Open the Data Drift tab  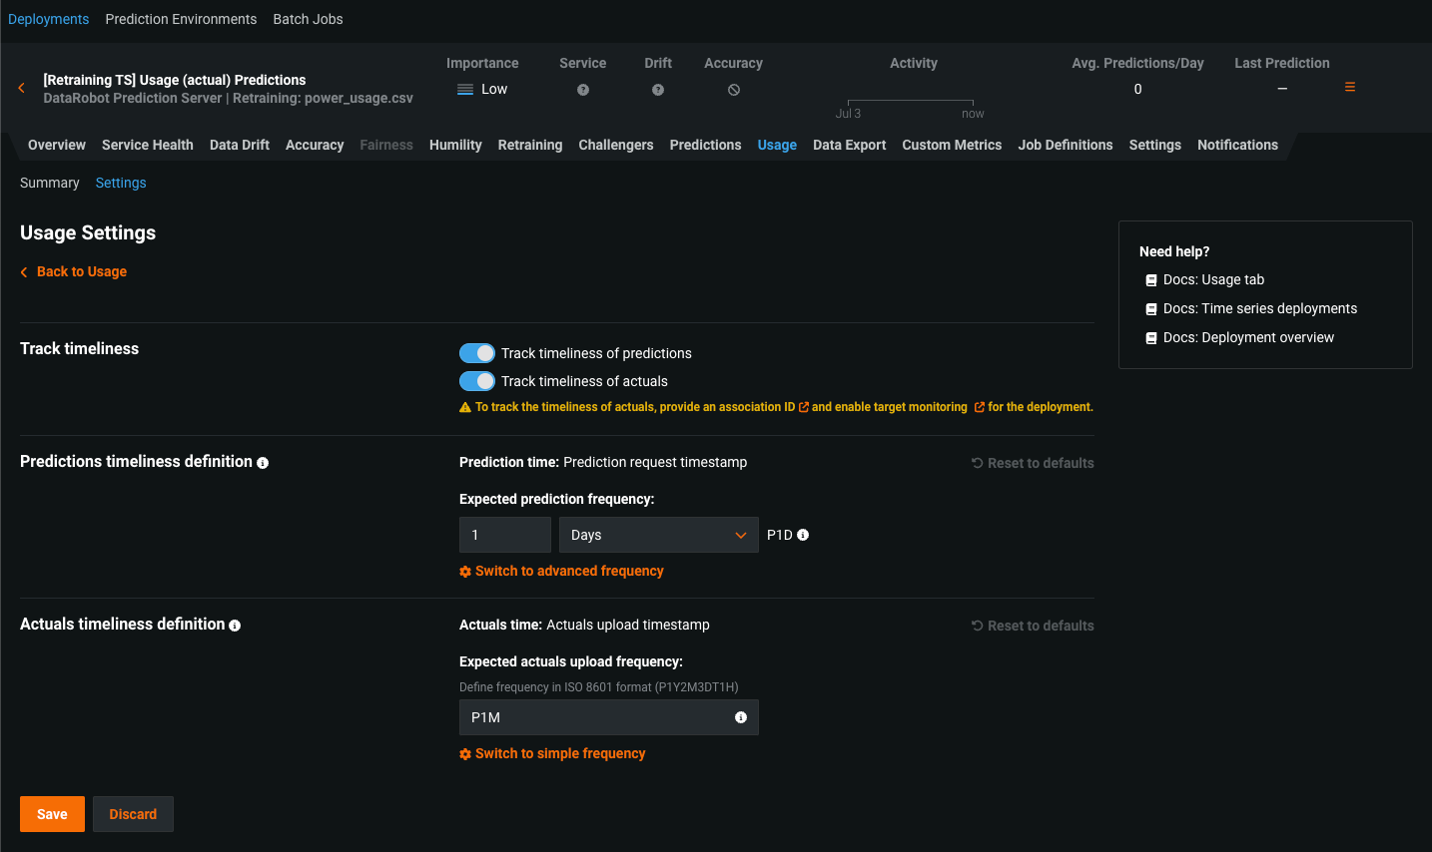click(240, 145)
